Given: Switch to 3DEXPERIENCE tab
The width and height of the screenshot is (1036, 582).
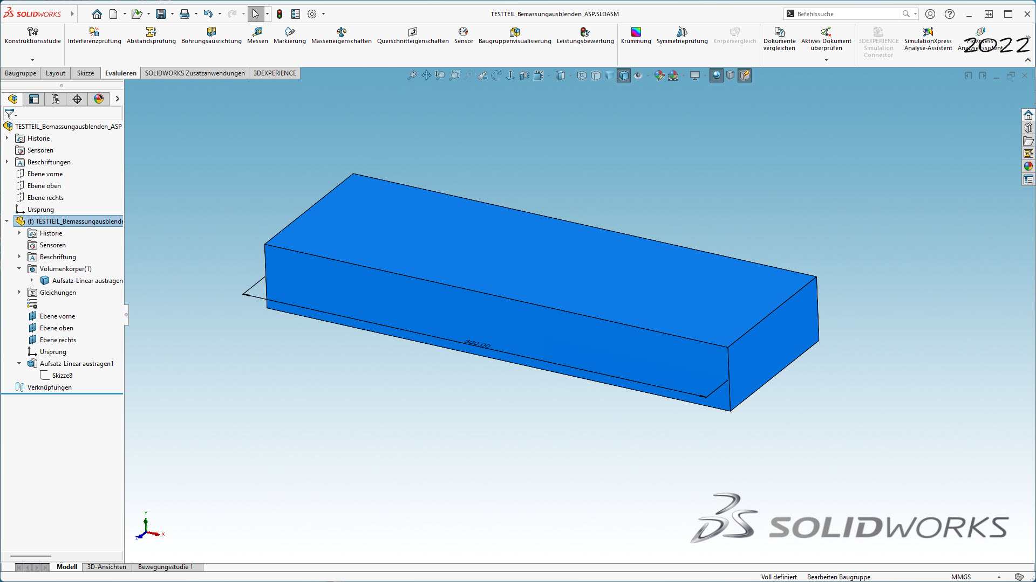Looking at the screenshot, I should pos(275,73).
